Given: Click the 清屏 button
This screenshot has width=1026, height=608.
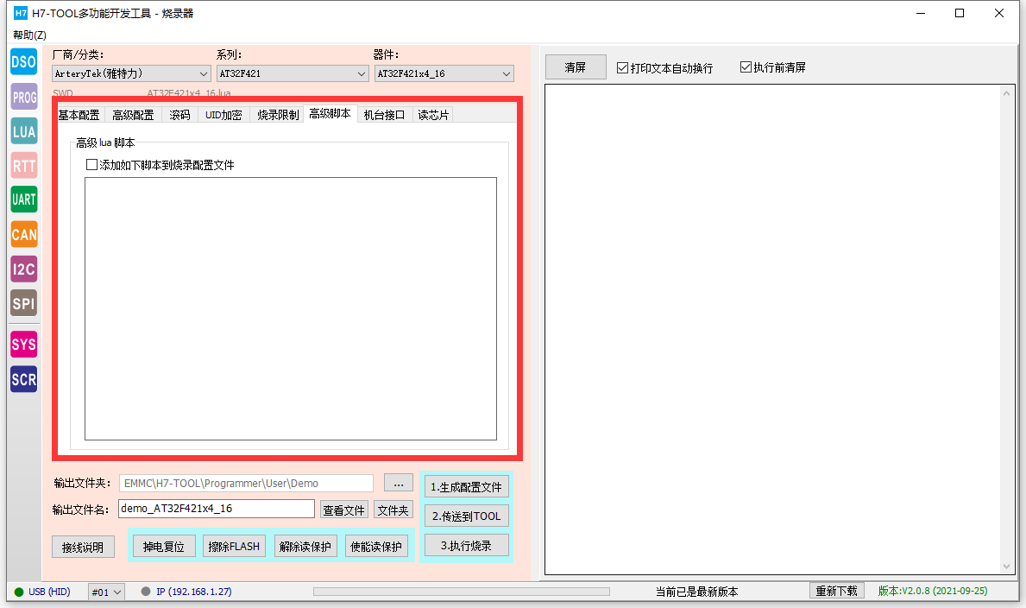Looking at the screenshot, I should click(576, 66).
